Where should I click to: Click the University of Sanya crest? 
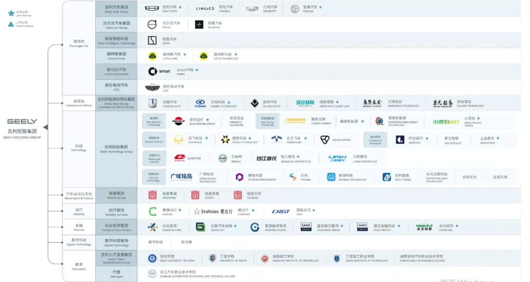click(212, 258)
